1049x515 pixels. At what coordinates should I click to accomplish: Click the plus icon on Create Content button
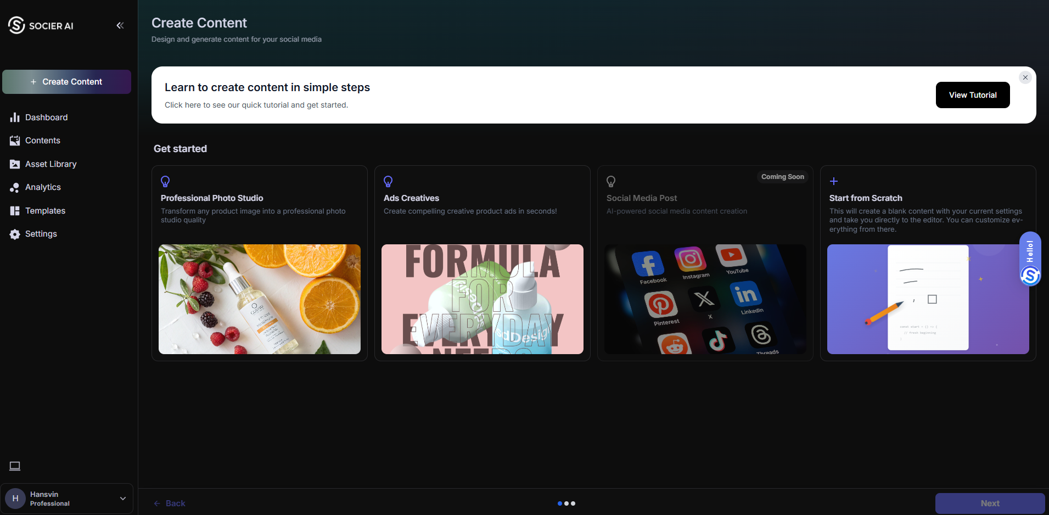tap(33, 82)
